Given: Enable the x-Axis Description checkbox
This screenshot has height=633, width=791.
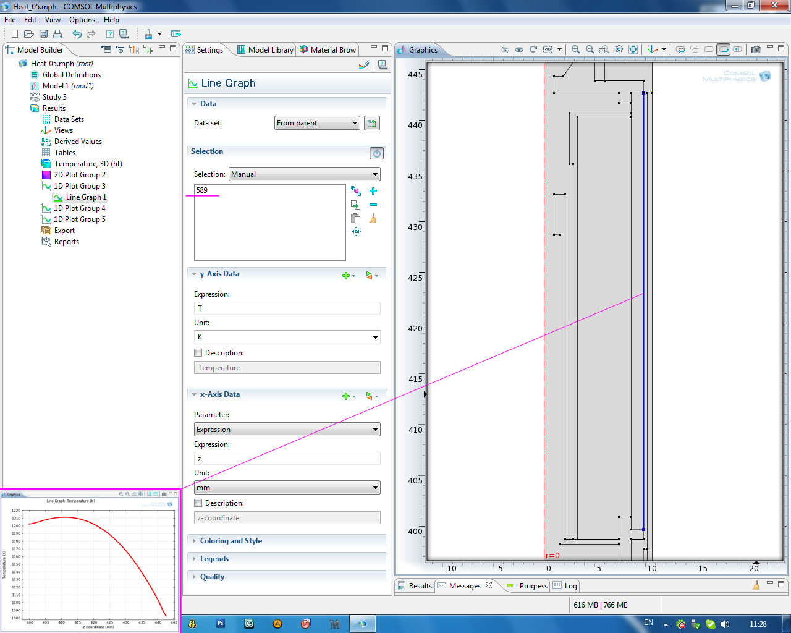Looking at the screenshot, I should (198, 503).
